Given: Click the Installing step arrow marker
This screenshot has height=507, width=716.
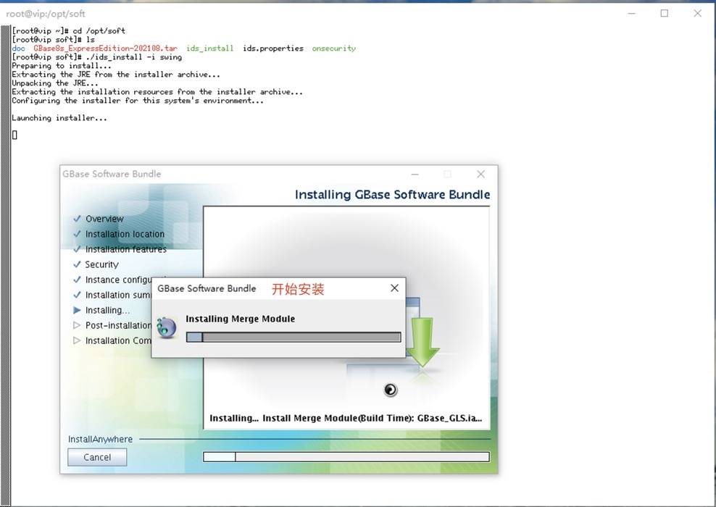Looking at the screenshot, I should click(x=77, y=310).
